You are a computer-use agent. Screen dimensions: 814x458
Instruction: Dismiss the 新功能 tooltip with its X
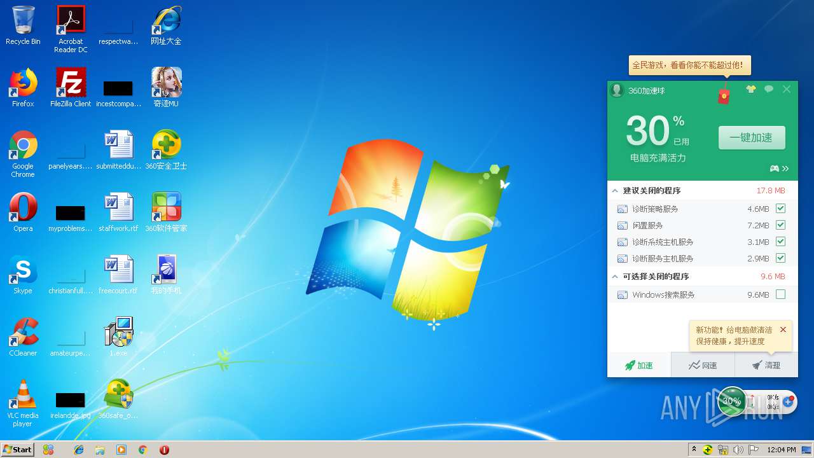point(783,330)
